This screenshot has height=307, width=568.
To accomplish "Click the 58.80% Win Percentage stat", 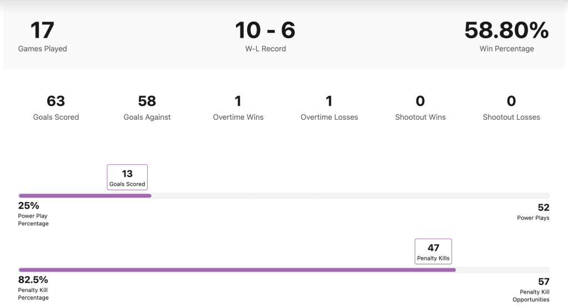I will pyautogui.click(x=506, y=31).
